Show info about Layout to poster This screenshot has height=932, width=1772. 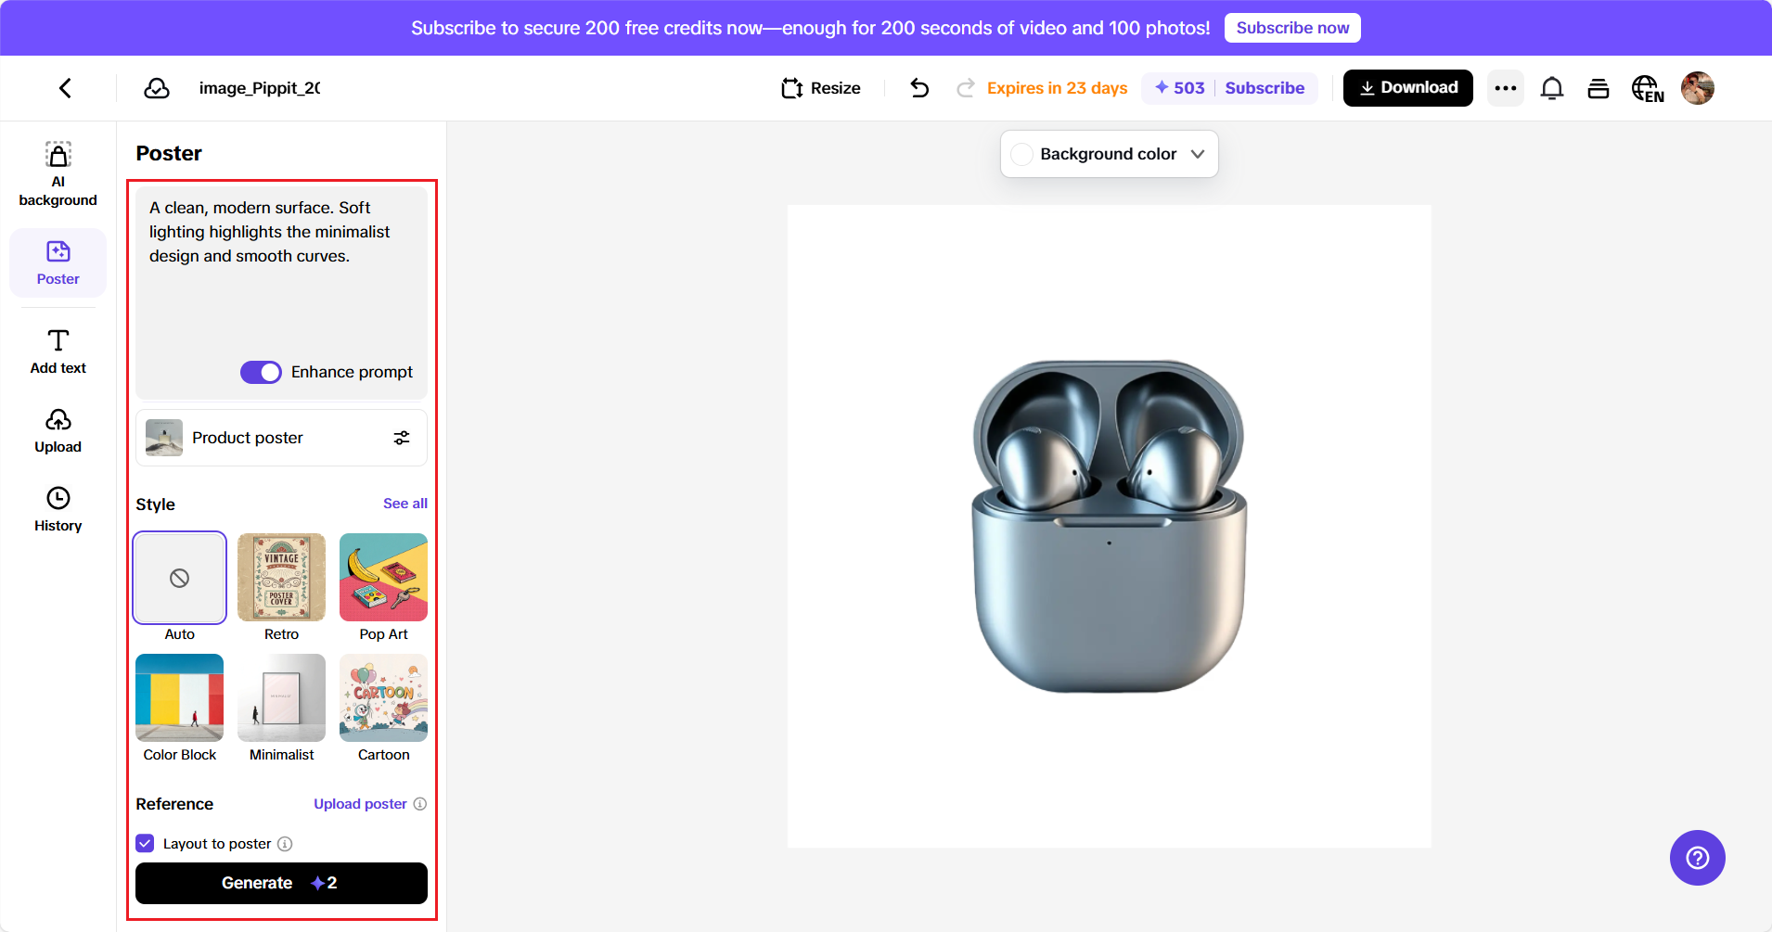pos(286,844)
